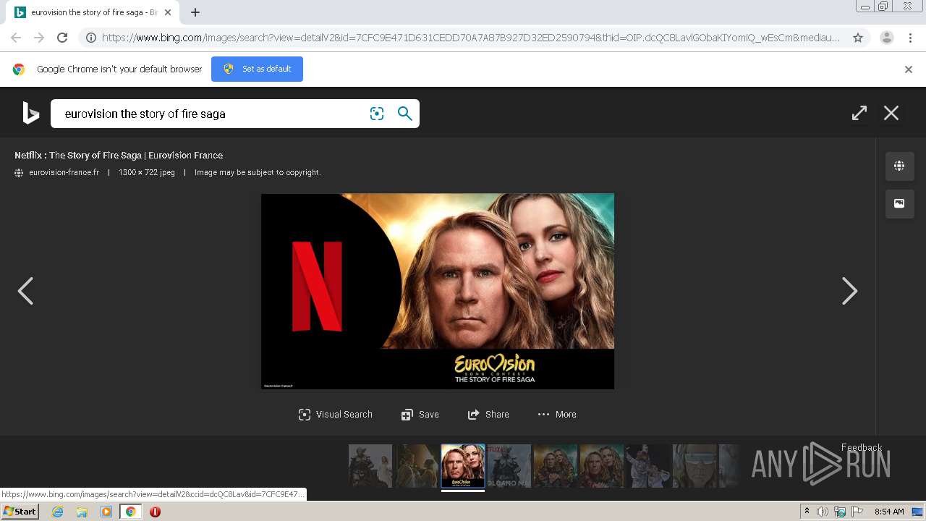
Task: Close the eurovision Bing tab
Action: 168,12
